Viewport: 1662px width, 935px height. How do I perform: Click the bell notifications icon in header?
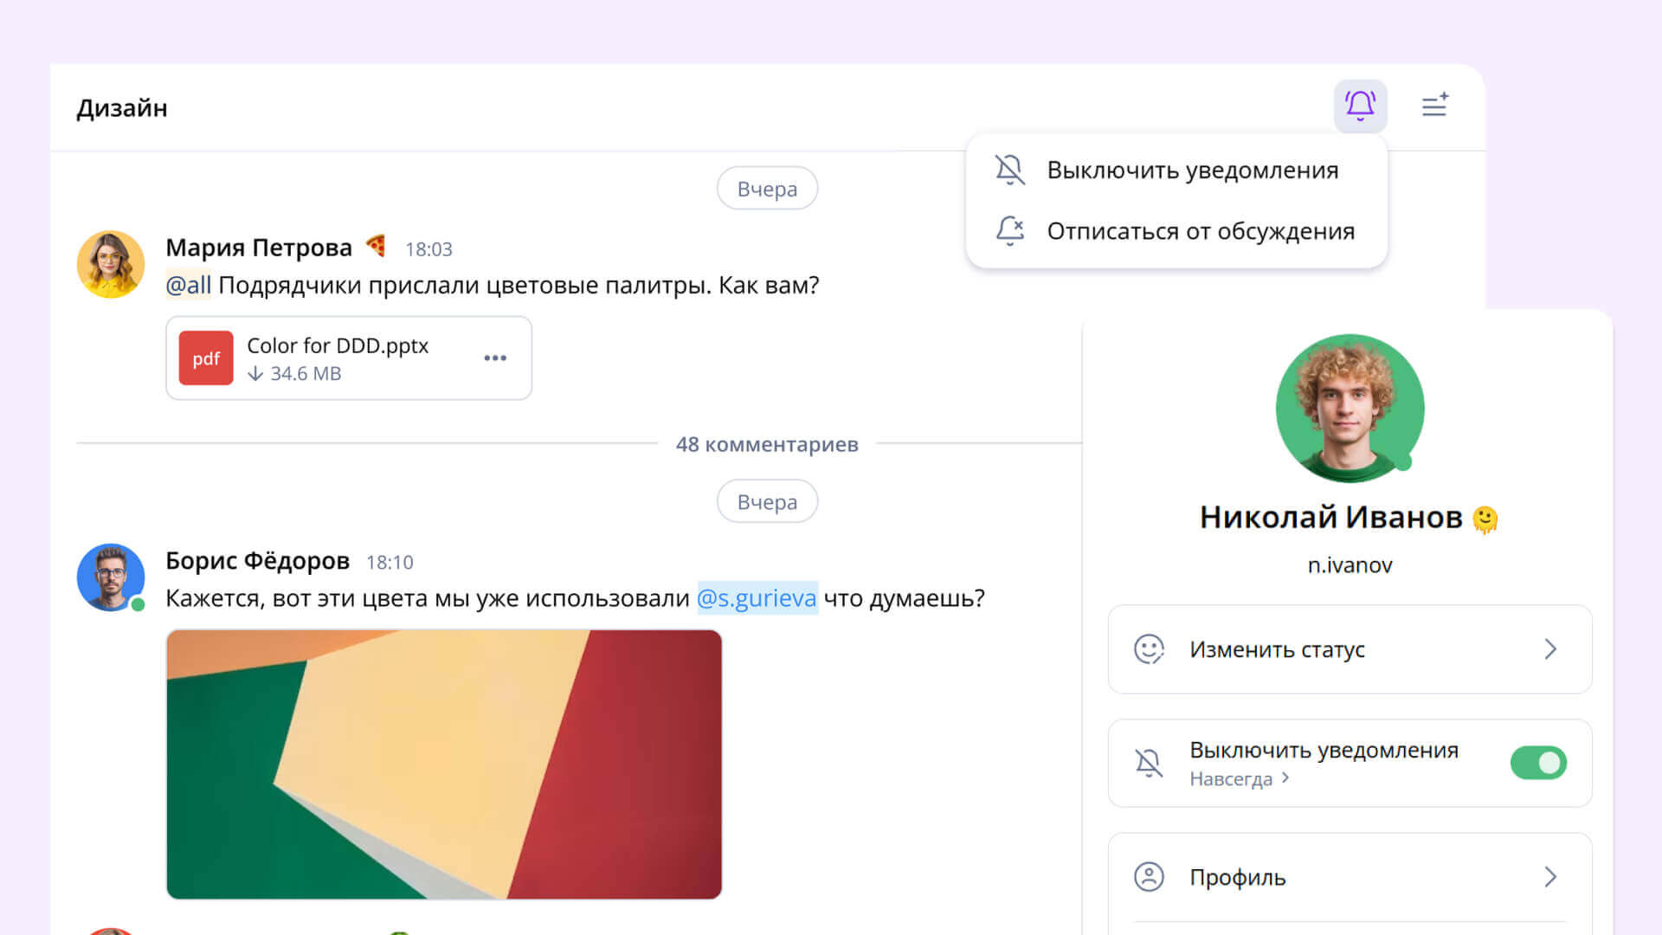[x=1360, y=106]
